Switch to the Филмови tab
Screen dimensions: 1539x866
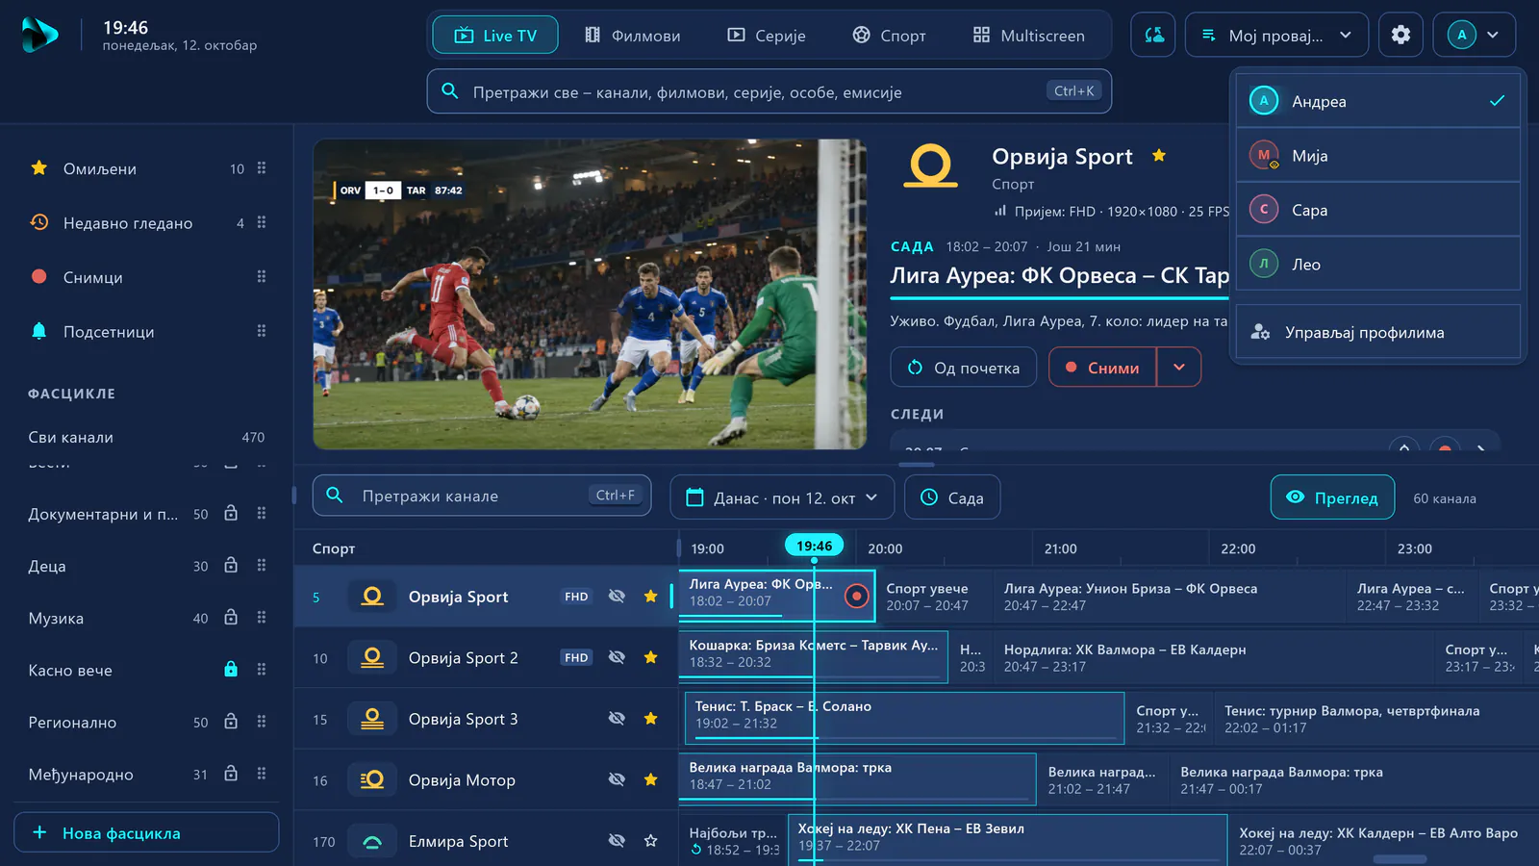click(633, 36)
